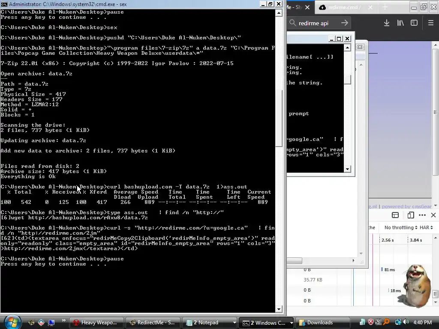Click the 2.56 s timeline marker

(x=388, y=240)
